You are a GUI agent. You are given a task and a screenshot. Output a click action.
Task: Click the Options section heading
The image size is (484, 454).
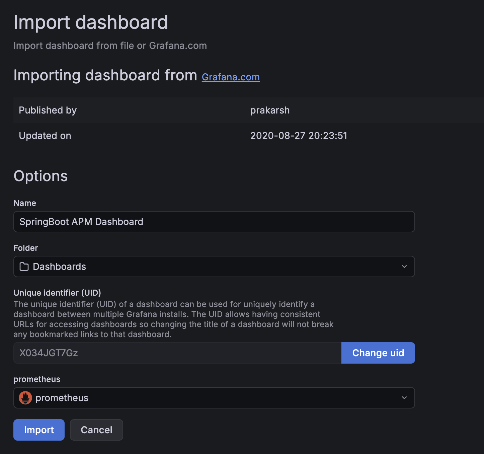point(41,176)
